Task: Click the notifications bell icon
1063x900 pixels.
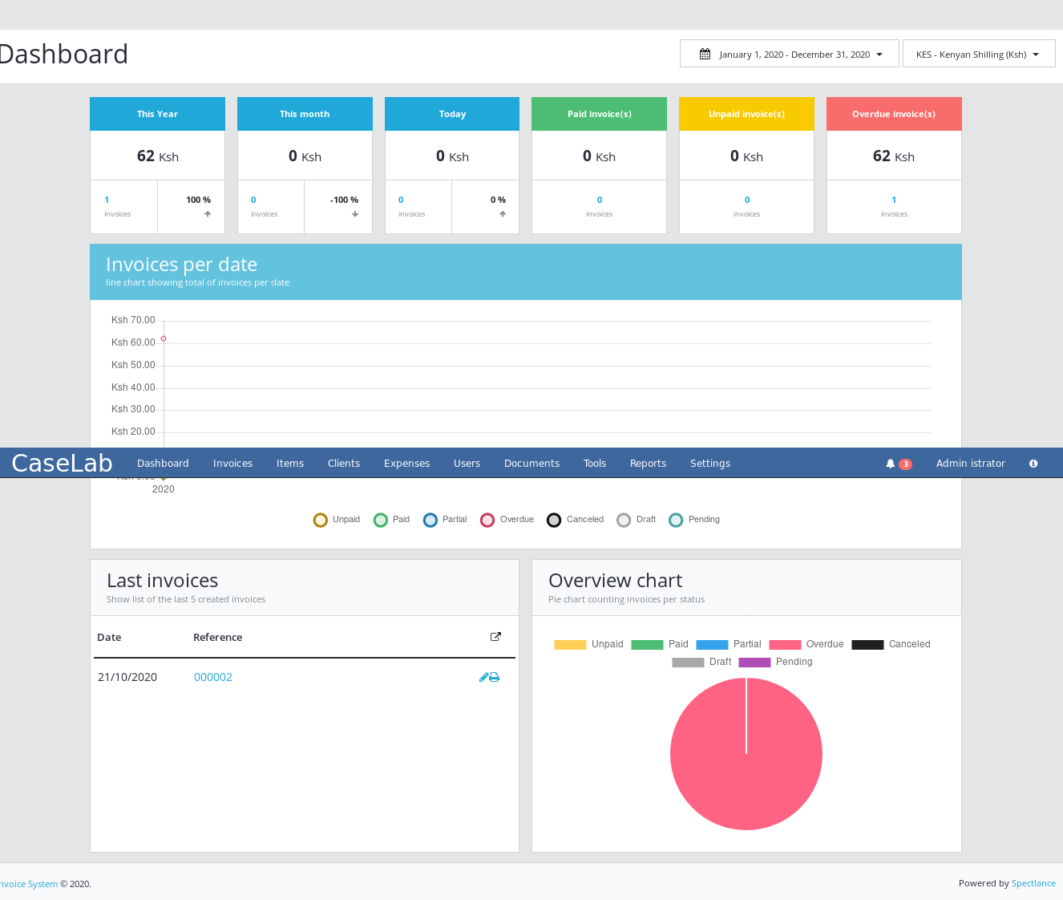Action: pos(890,464)
